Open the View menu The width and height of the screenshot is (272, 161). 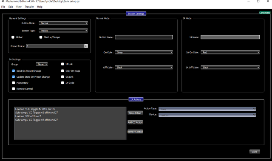click(x=19, y=7)
